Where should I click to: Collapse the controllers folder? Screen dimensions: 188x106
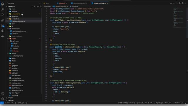15,19
